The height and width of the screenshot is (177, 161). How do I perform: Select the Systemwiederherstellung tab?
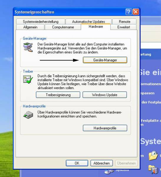point(41,22)
